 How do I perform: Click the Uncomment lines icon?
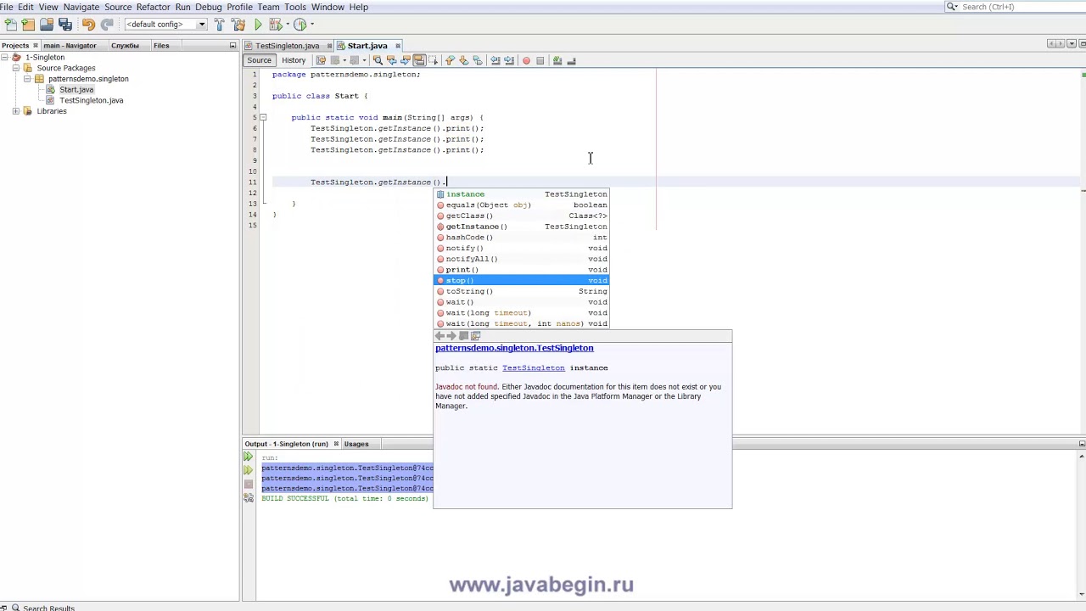(571, 60)
